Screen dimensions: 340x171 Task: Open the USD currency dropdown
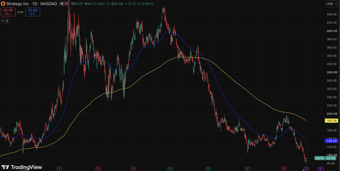click(332, 4)
